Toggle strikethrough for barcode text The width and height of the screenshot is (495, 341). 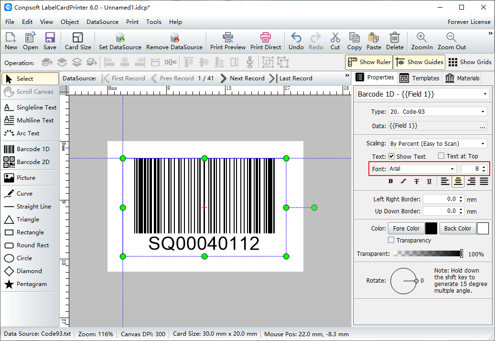pos(416,181)
